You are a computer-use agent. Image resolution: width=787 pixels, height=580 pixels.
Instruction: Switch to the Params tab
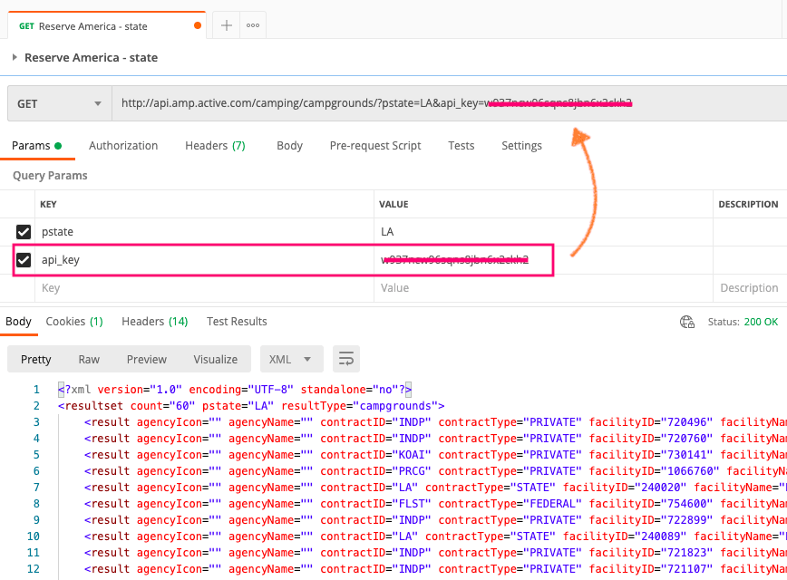coord(36,146)
